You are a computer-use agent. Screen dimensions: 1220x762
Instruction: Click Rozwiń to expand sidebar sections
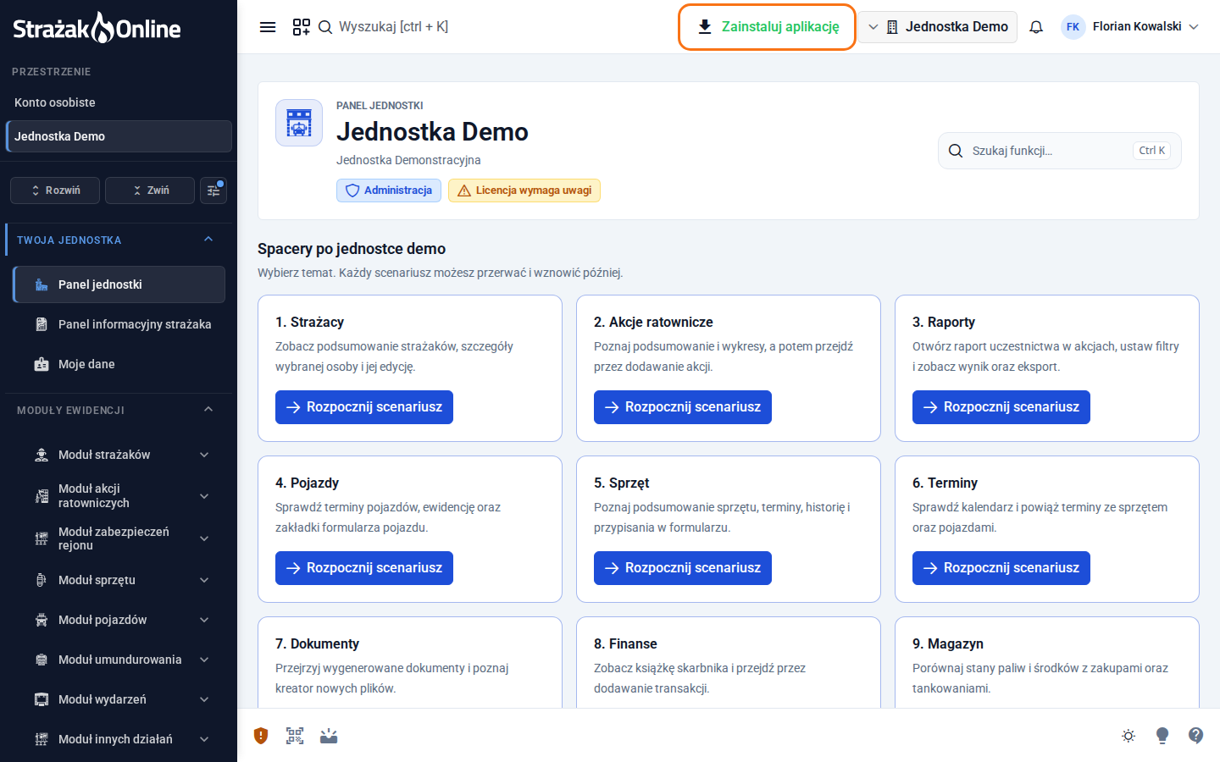pyautogui.click(x=55, y=190)
